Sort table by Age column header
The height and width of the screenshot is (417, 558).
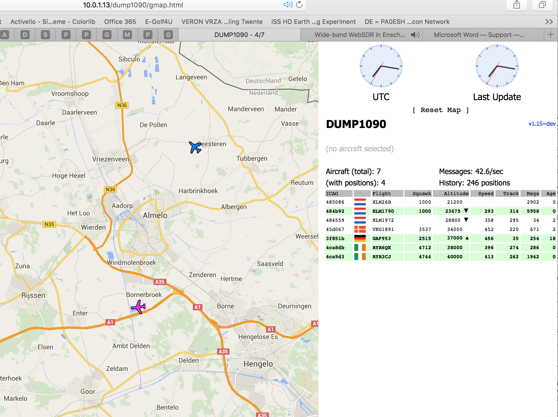coord(549,193)
